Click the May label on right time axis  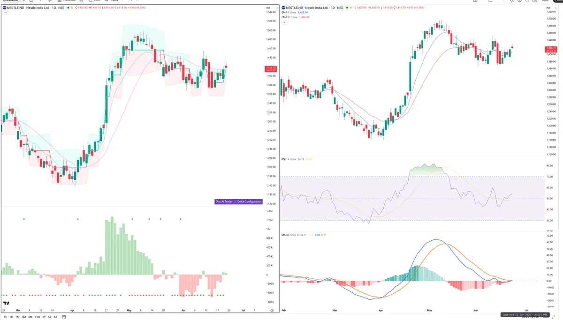[x=429, y=310]
